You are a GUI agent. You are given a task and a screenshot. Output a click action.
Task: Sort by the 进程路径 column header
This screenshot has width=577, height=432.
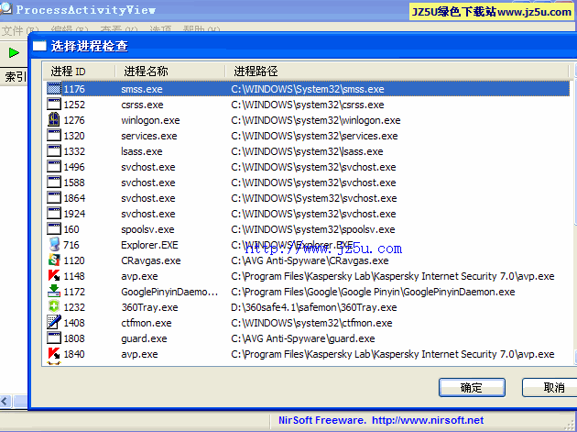coord(397,72)
